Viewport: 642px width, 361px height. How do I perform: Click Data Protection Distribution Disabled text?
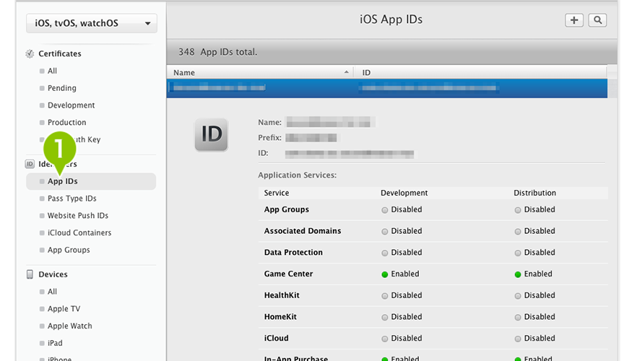pyautogui.click(x=539, y=253)
